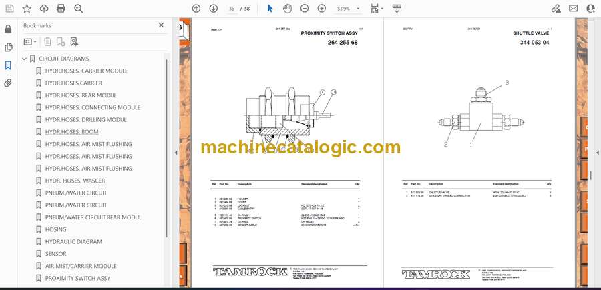Screen dimensions: 601x290
Task: Click the upload to cloud icon
Action: 44,9
